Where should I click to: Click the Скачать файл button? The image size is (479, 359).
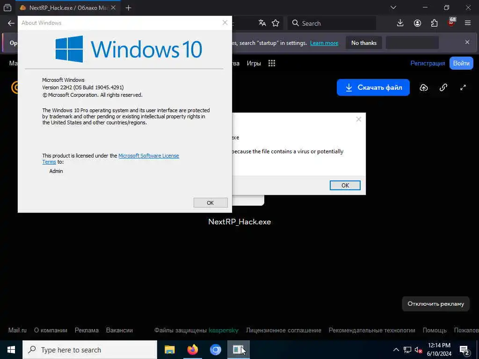373,87
